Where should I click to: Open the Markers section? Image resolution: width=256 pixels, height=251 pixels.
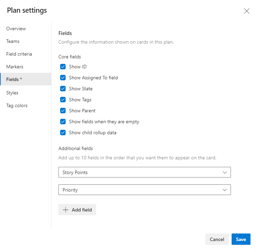(15, 67)
